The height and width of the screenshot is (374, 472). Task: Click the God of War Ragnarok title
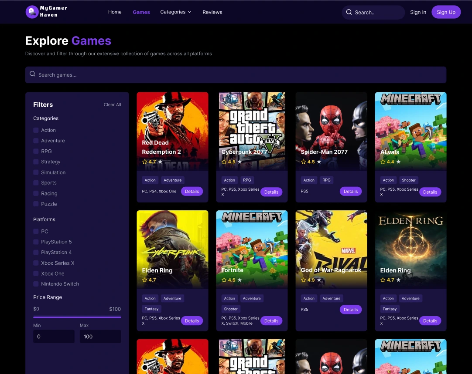(331, 270)
